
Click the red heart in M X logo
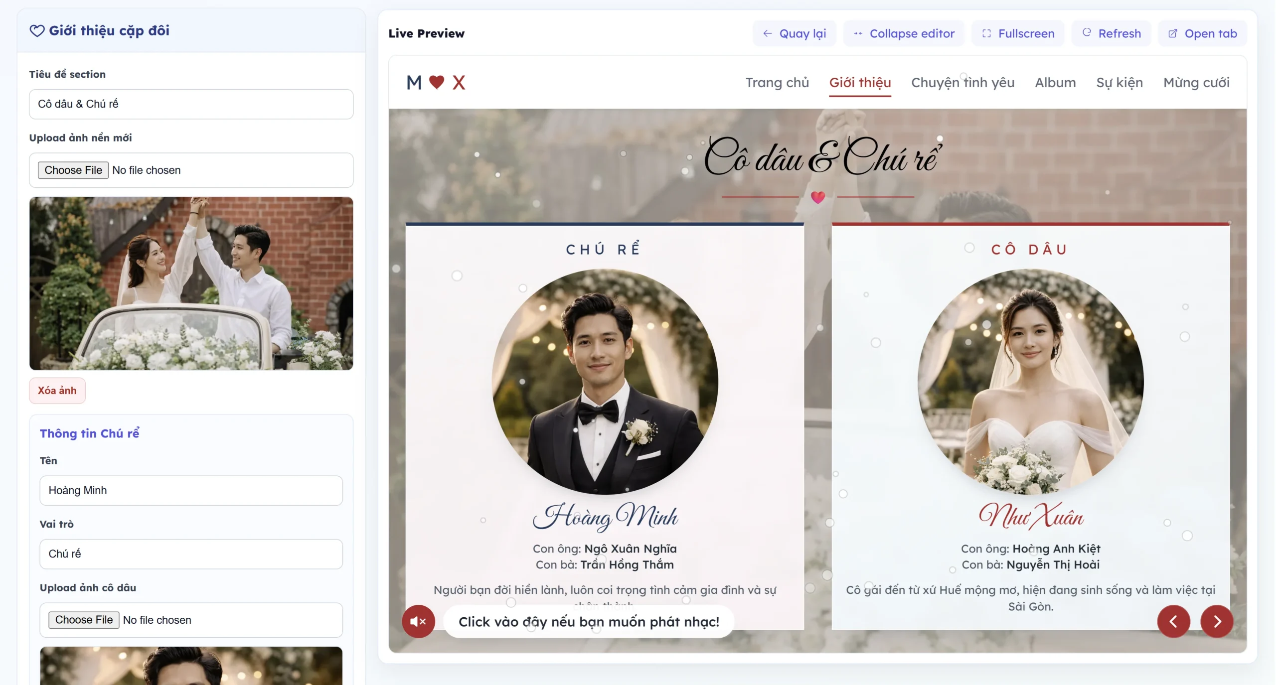point(436,82)
